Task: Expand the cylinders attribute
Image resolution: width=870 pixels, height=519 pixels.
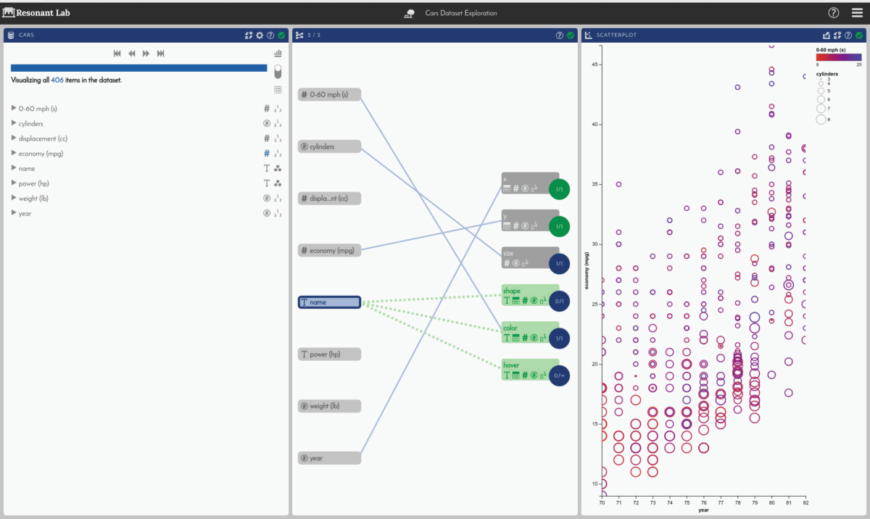Action: (x=14, y=123)
